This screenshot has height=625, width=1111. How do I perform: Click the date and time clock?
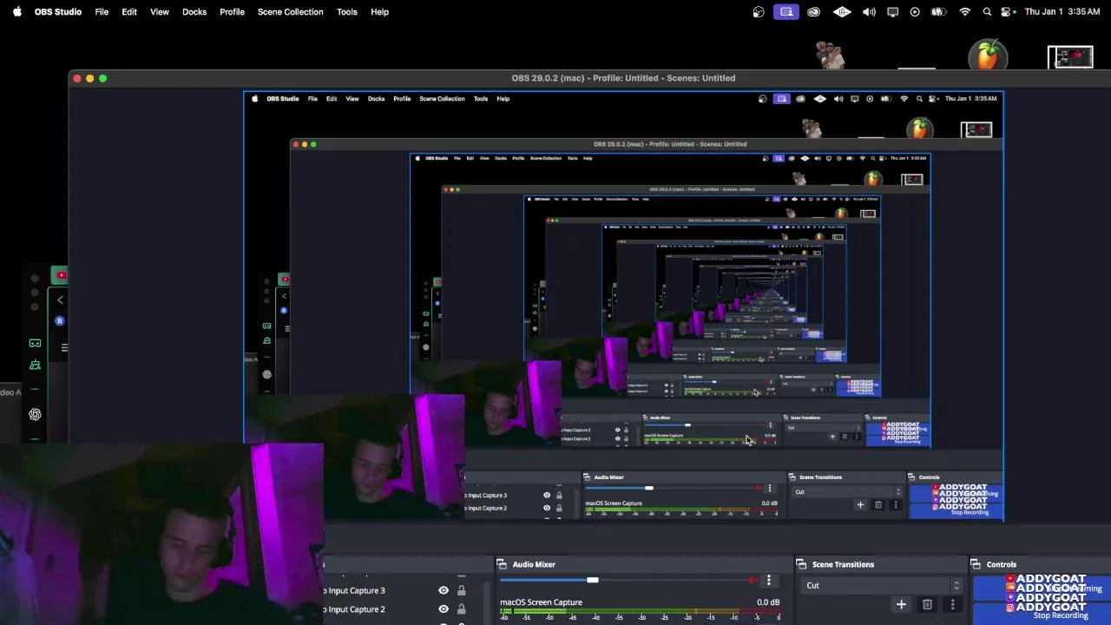tap(1062, 12)
